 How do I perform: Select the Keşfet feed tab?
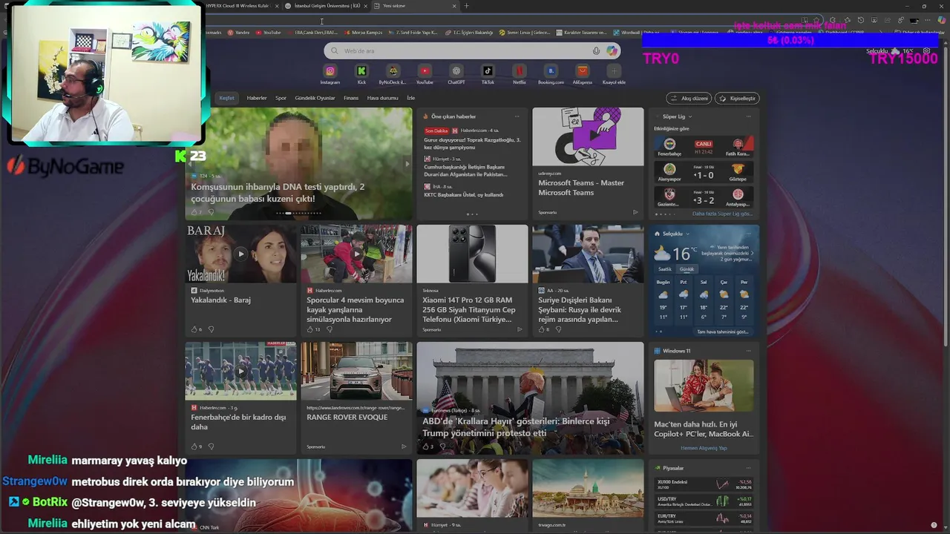[x=226, y=98]
